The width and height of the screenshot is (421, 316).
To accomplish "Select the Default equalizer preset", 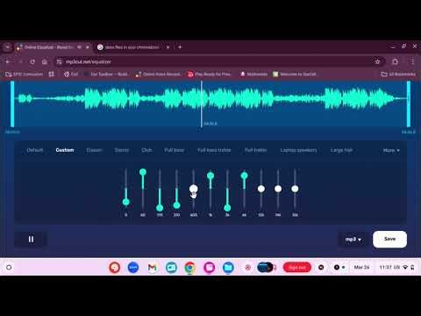I will pos(35,150).
